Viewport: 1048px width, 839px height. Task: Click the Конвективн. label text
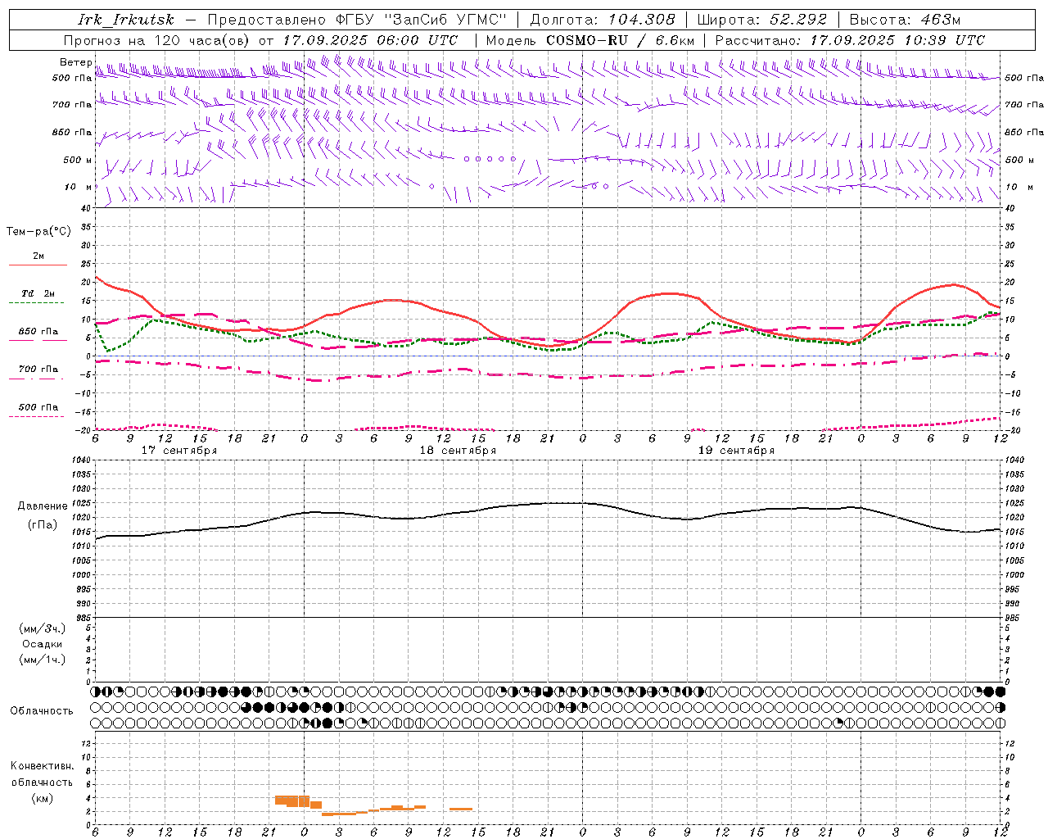[42, 766]
